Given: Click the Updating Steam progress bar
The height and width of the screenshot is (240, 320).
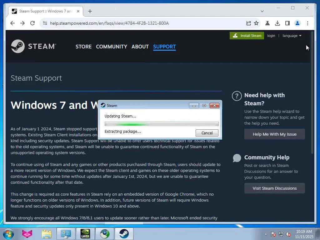Looking at the screenshot, I should [162, 124].
